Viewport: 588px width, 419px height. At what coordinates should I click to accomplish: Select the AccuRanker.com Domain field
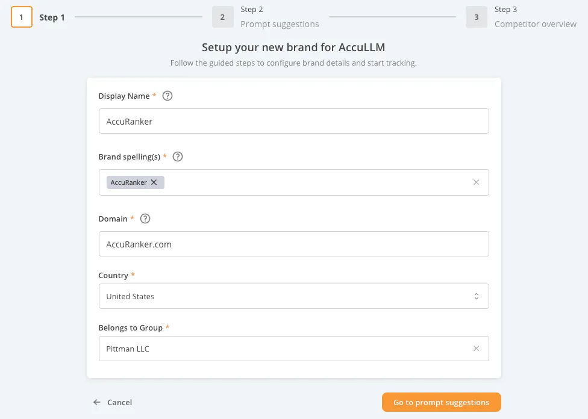click(293, 244)
